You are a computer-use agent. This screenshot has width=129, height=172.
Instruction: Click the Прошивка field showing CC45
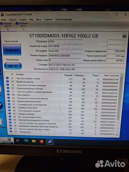click(x=65, y=41)
